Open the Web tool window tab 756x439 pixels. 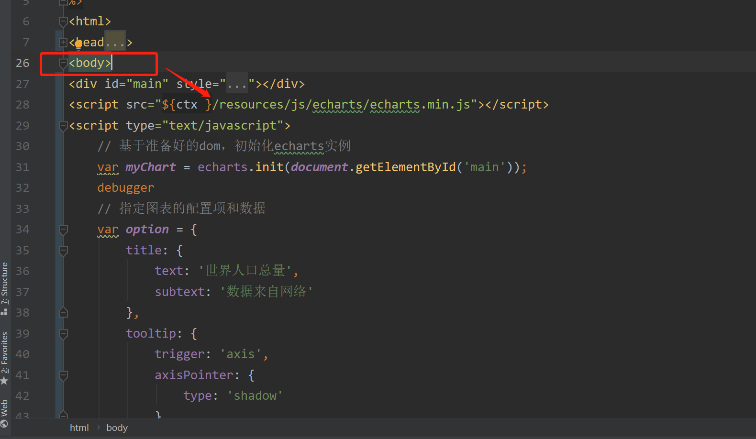(5, 413)
